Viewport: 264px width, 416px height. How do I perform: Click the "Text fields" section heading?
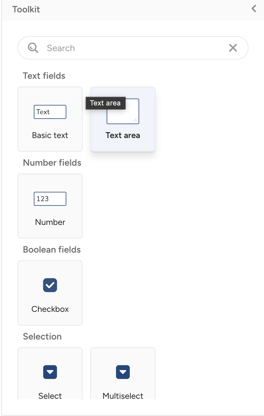tap(44, 76)
